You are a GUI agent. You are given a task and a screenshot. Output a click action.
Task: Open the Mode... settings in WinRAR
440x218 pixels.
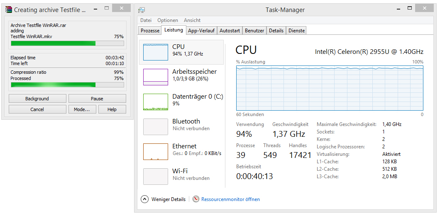pyautogui.click(x=82, y=109)
